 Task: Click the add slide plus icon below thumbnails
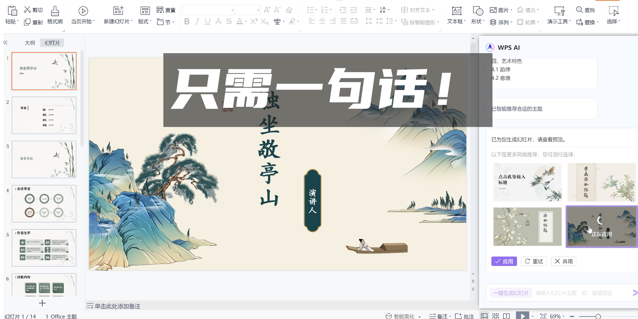pos(42,303)
